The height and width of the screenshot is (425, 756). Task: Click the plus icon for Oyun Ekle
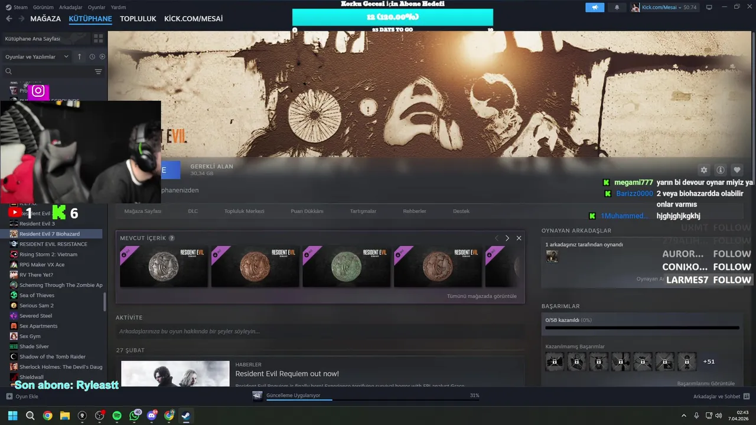coord(9,397)
